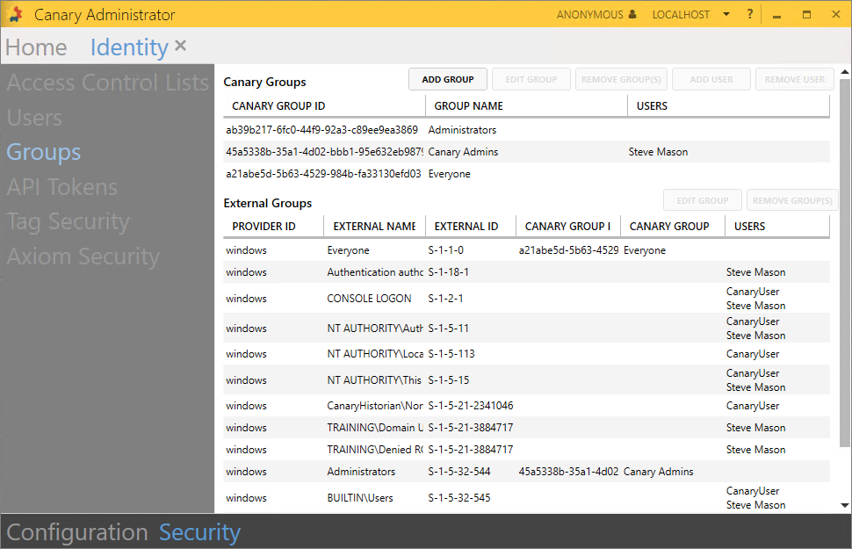Select external name Everyone with ID S-1-1-0
The image size is (852, 549).
click(349, 250)
